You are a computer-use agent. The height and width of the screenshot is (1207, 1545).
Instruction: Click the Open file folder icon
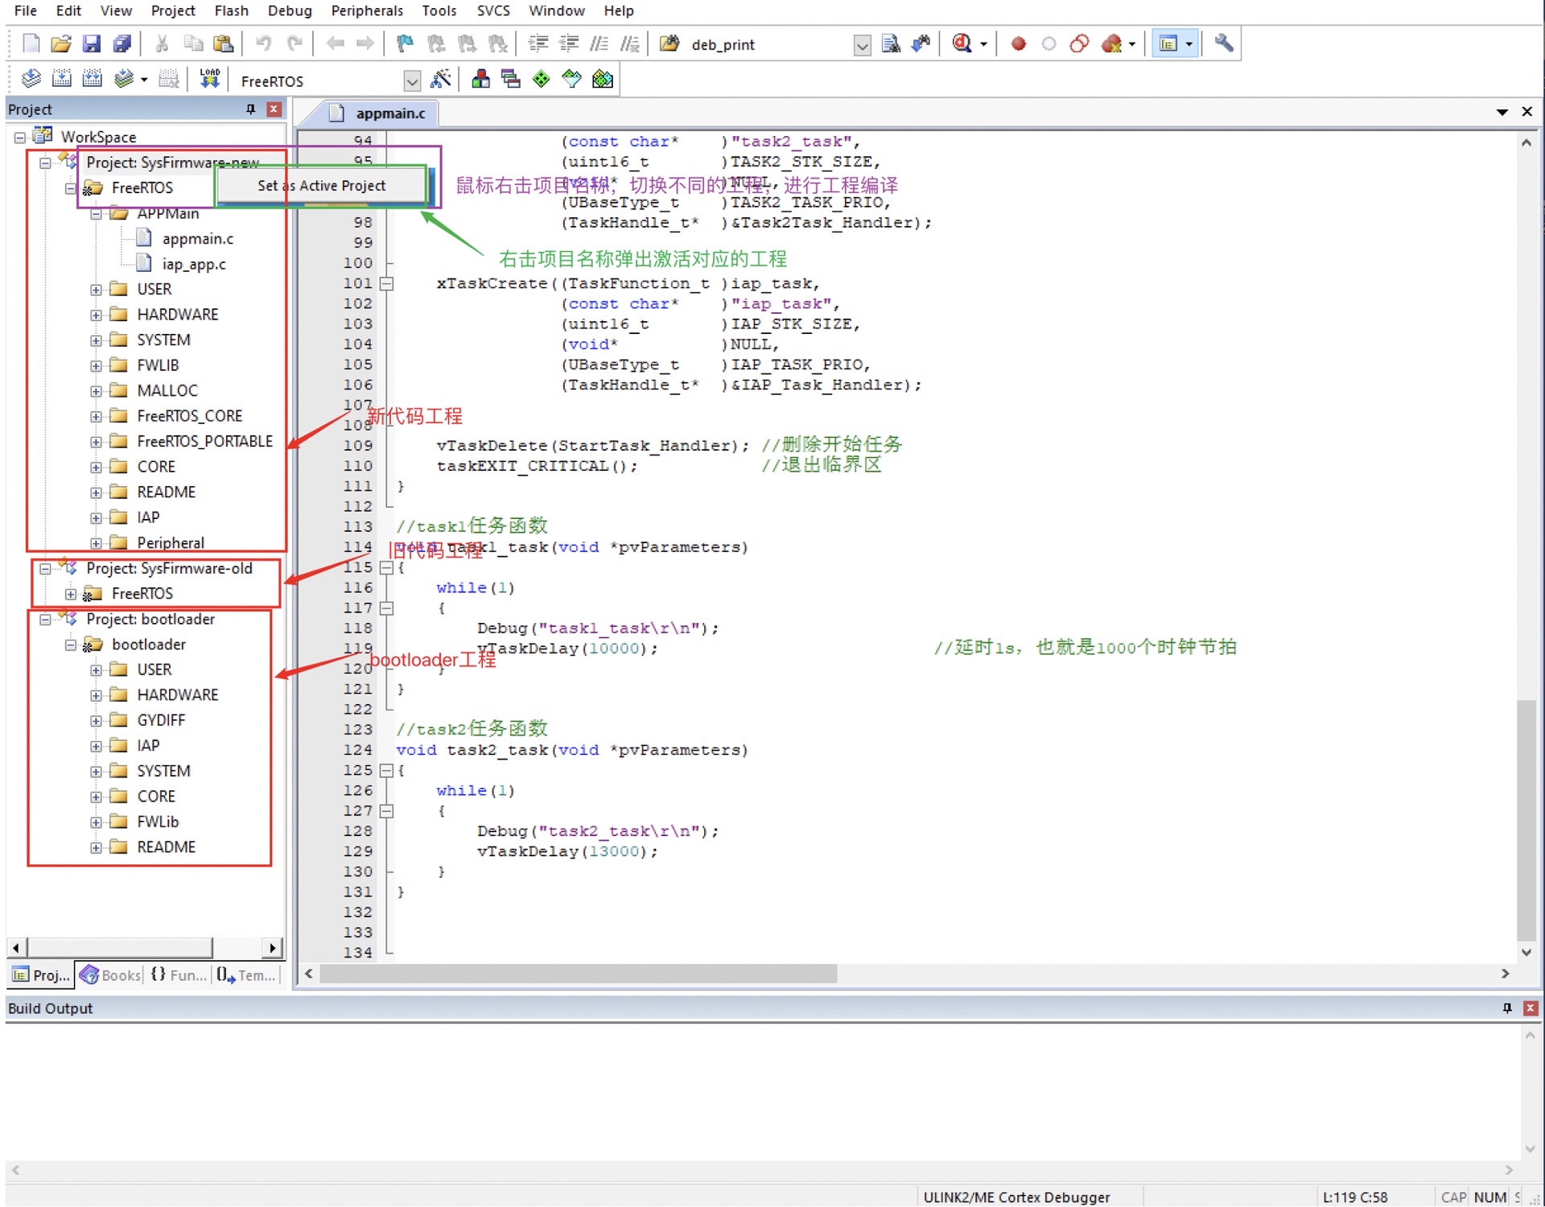click(60, 43)
